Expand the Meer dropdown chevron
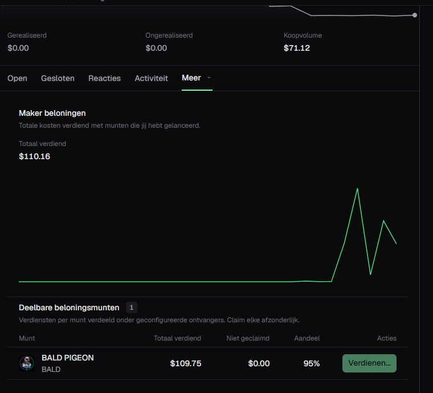Screen dimensions: 433x393 (x=209, y=78)
